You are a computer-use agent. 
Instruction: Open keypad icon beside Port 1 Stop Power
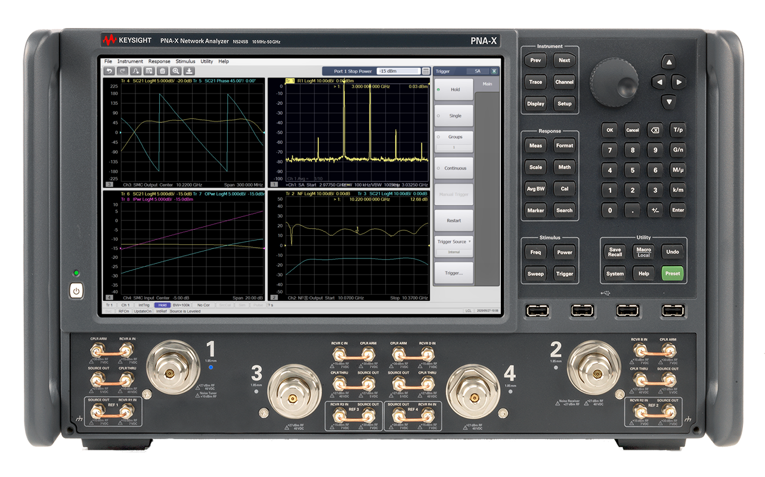426,71
